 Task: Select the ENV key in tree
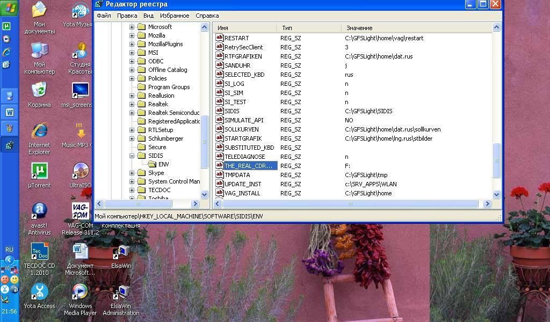point(163,164)
